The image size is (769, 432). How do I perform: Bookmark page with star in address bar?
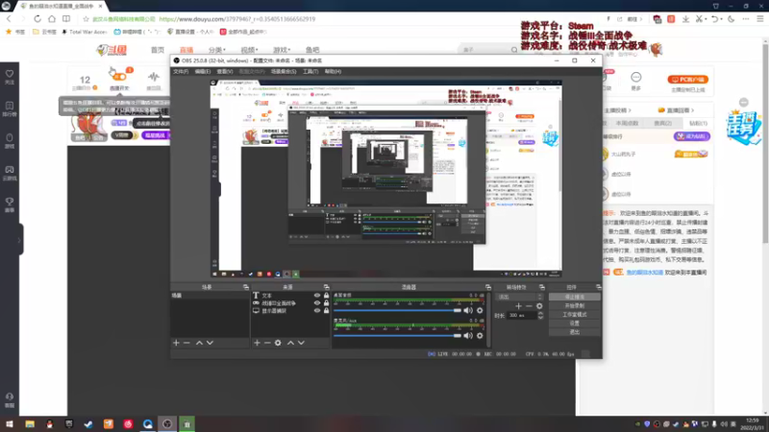click(x=86, y=19)
